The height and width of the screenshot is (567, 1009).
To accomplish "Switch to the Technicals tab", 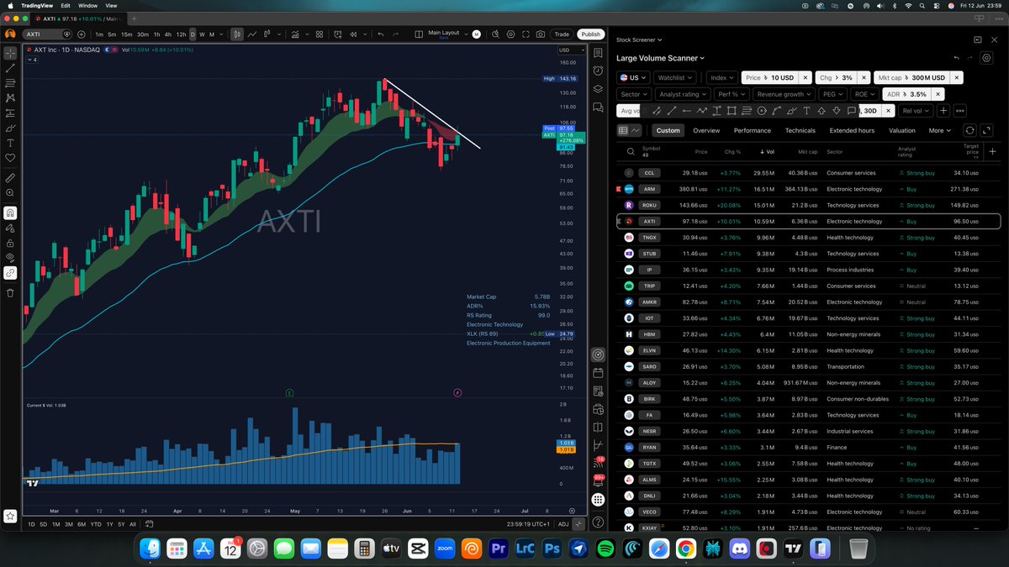I will tap(800, 130).
